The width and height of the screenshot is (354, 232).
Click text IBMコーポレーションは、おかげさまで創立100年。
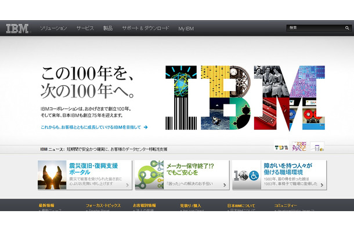click(x=86, y=109)
